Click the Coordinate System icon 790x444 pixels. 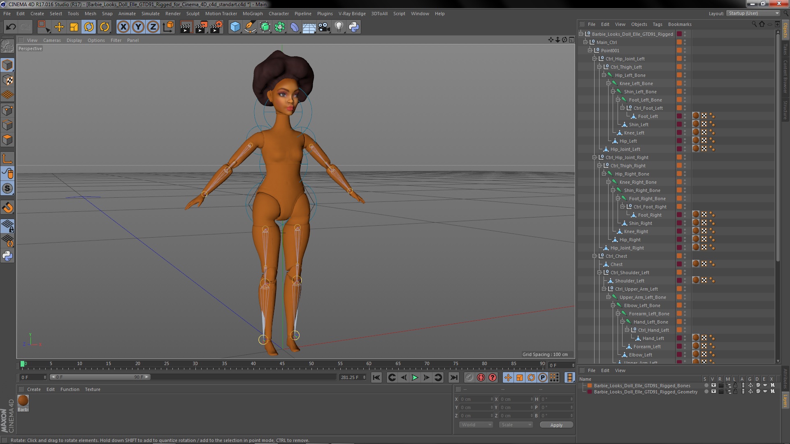(168, 27)
